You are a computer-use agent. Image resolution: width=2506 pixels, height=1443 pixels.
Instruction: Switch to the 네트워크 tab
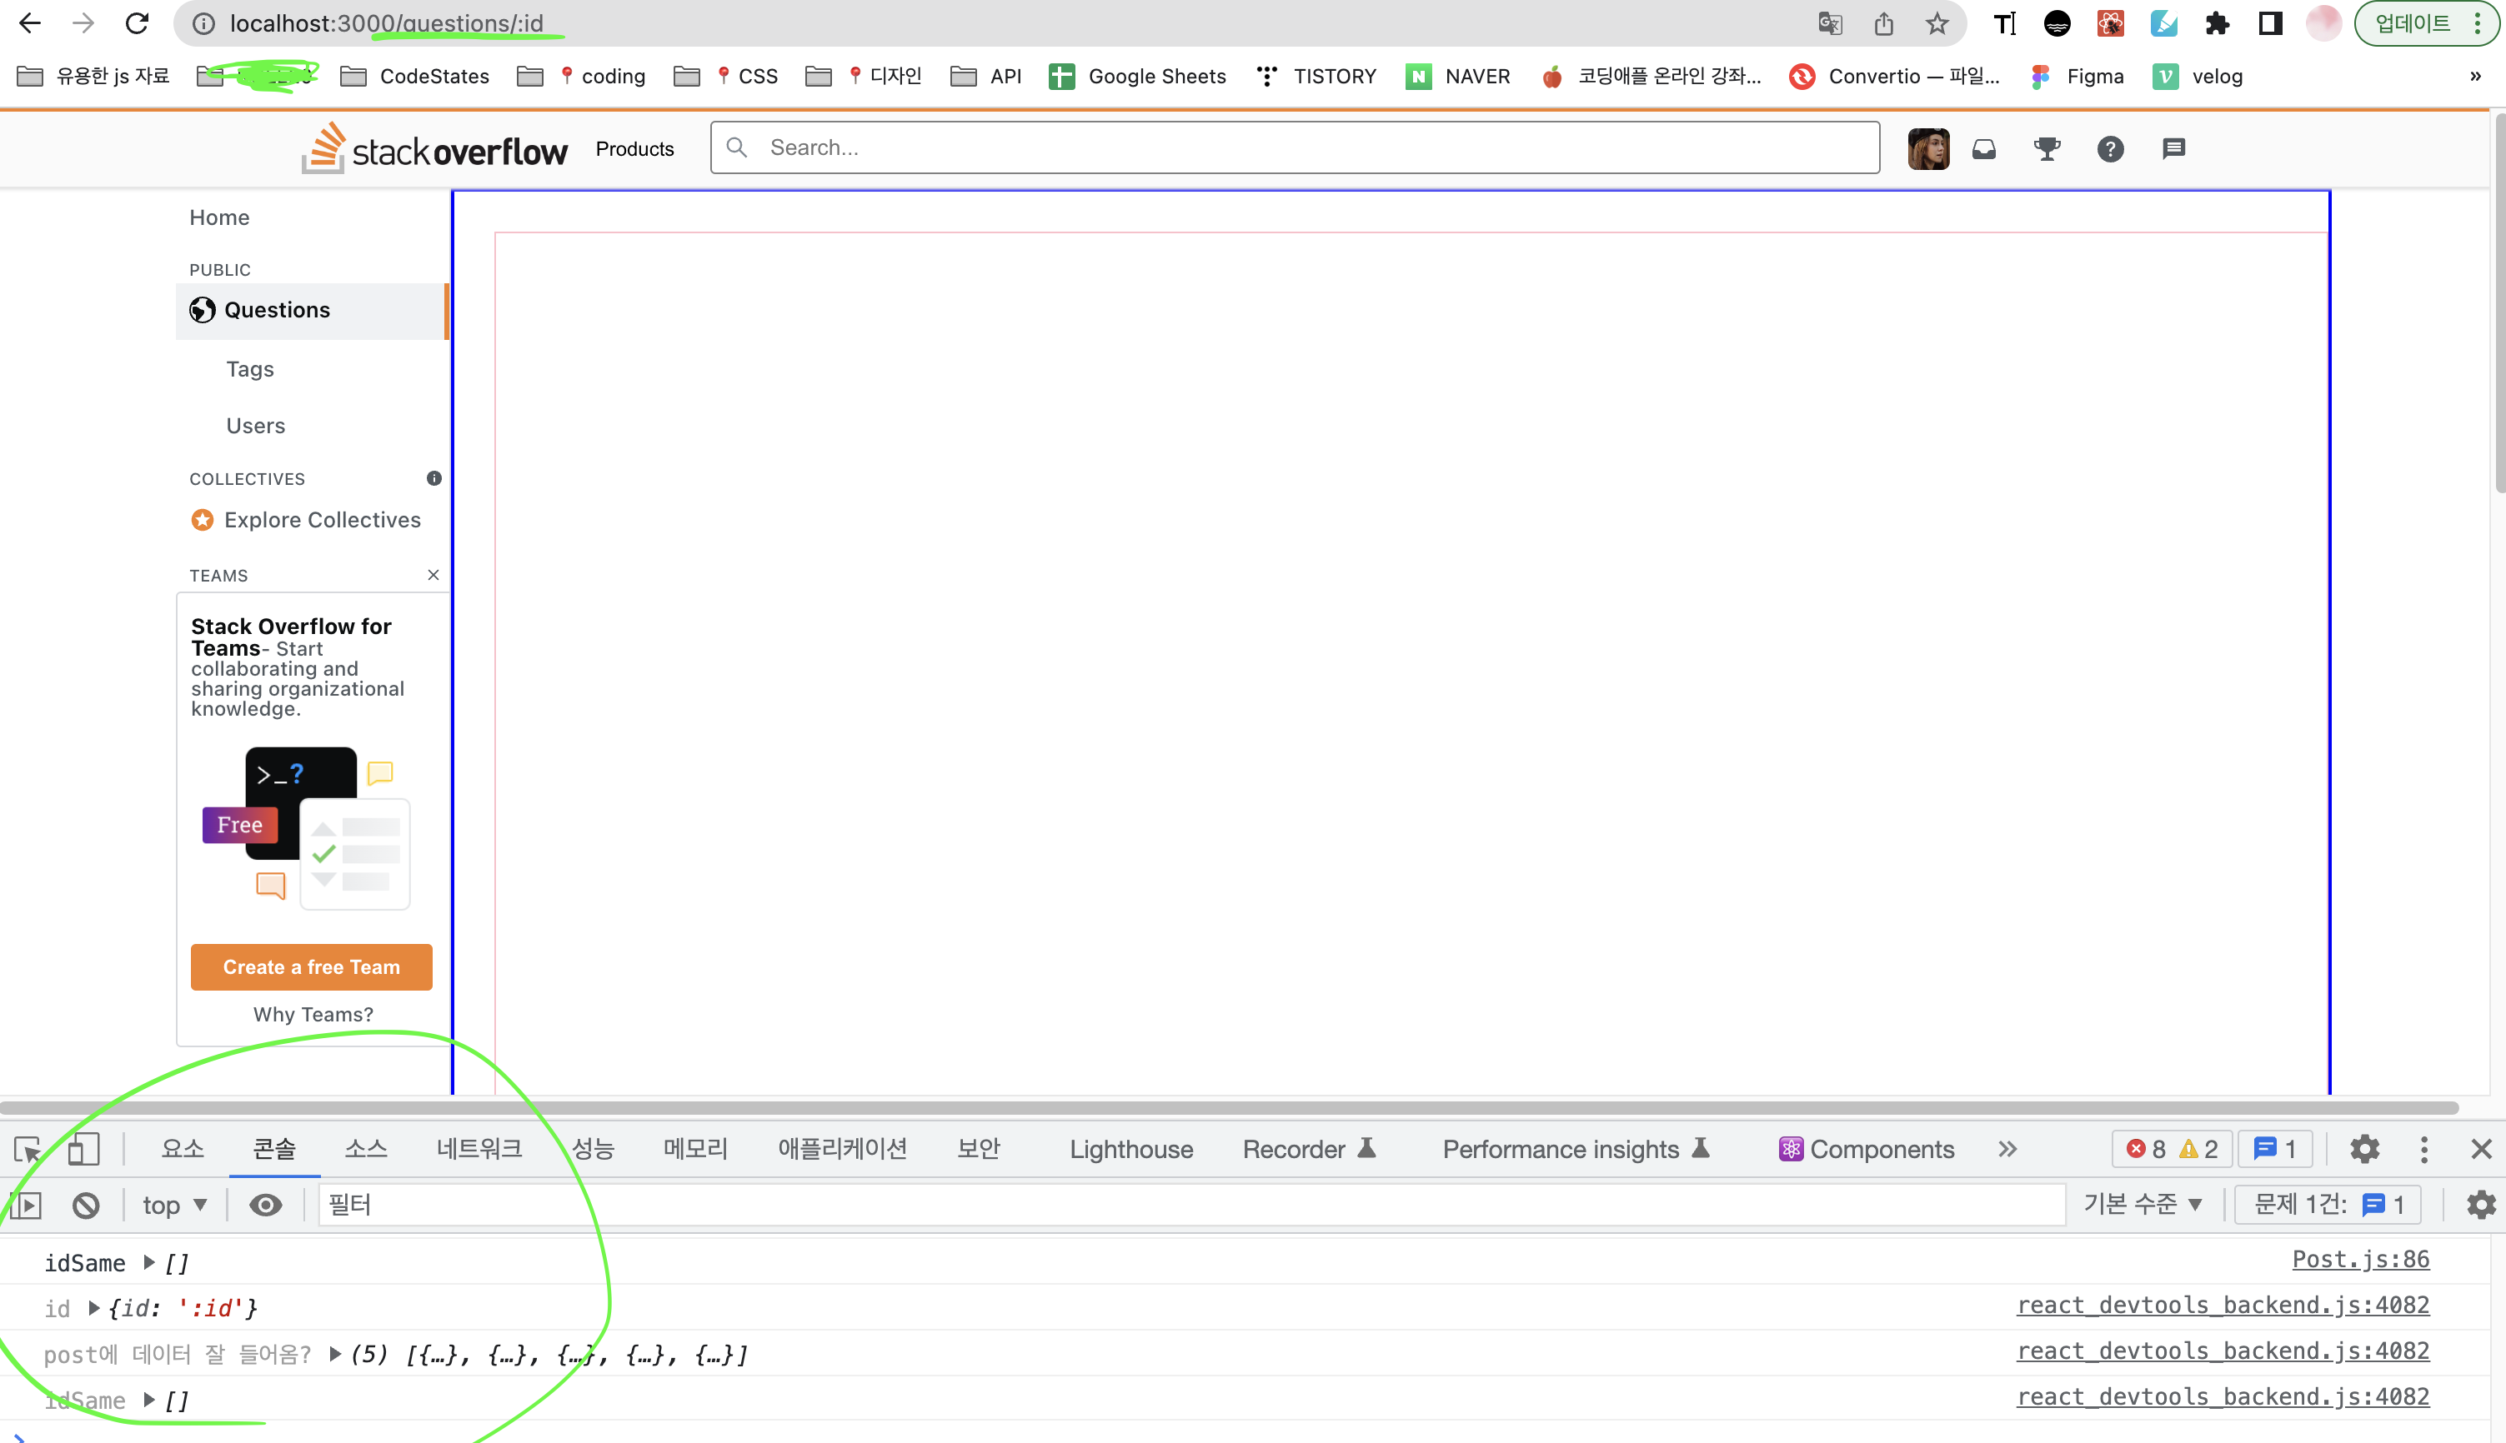479,1149
